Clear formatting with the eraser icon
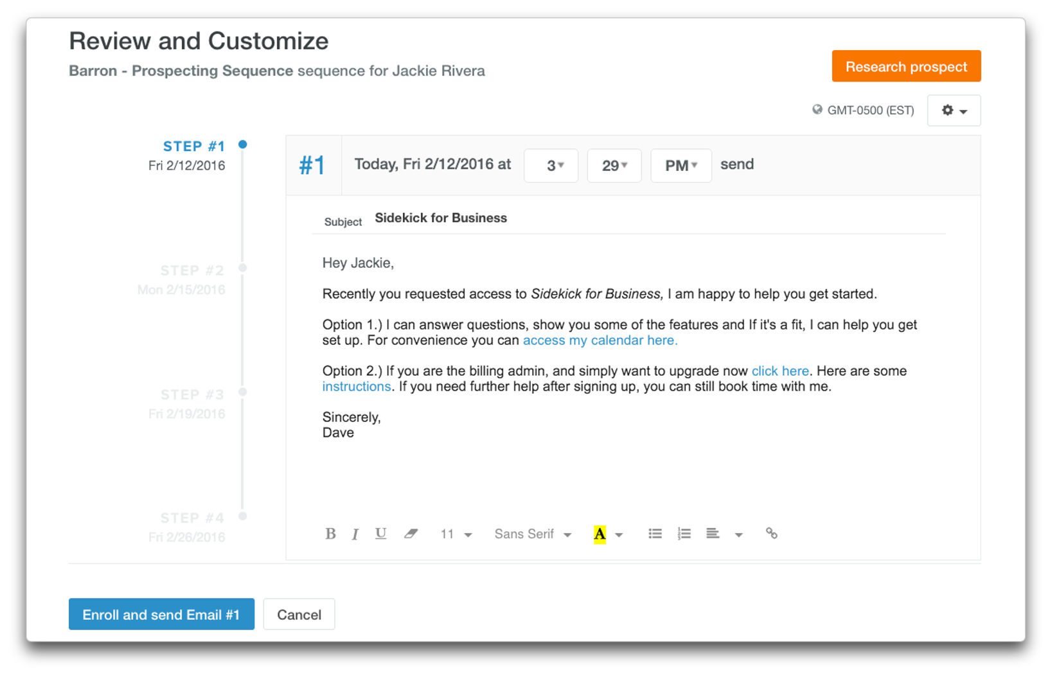1050x677 pixels. tap(411, 534)
